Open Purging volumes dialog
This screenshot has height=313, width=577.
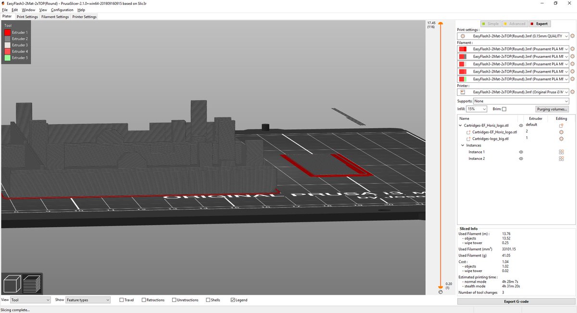(x=552, y=109)
